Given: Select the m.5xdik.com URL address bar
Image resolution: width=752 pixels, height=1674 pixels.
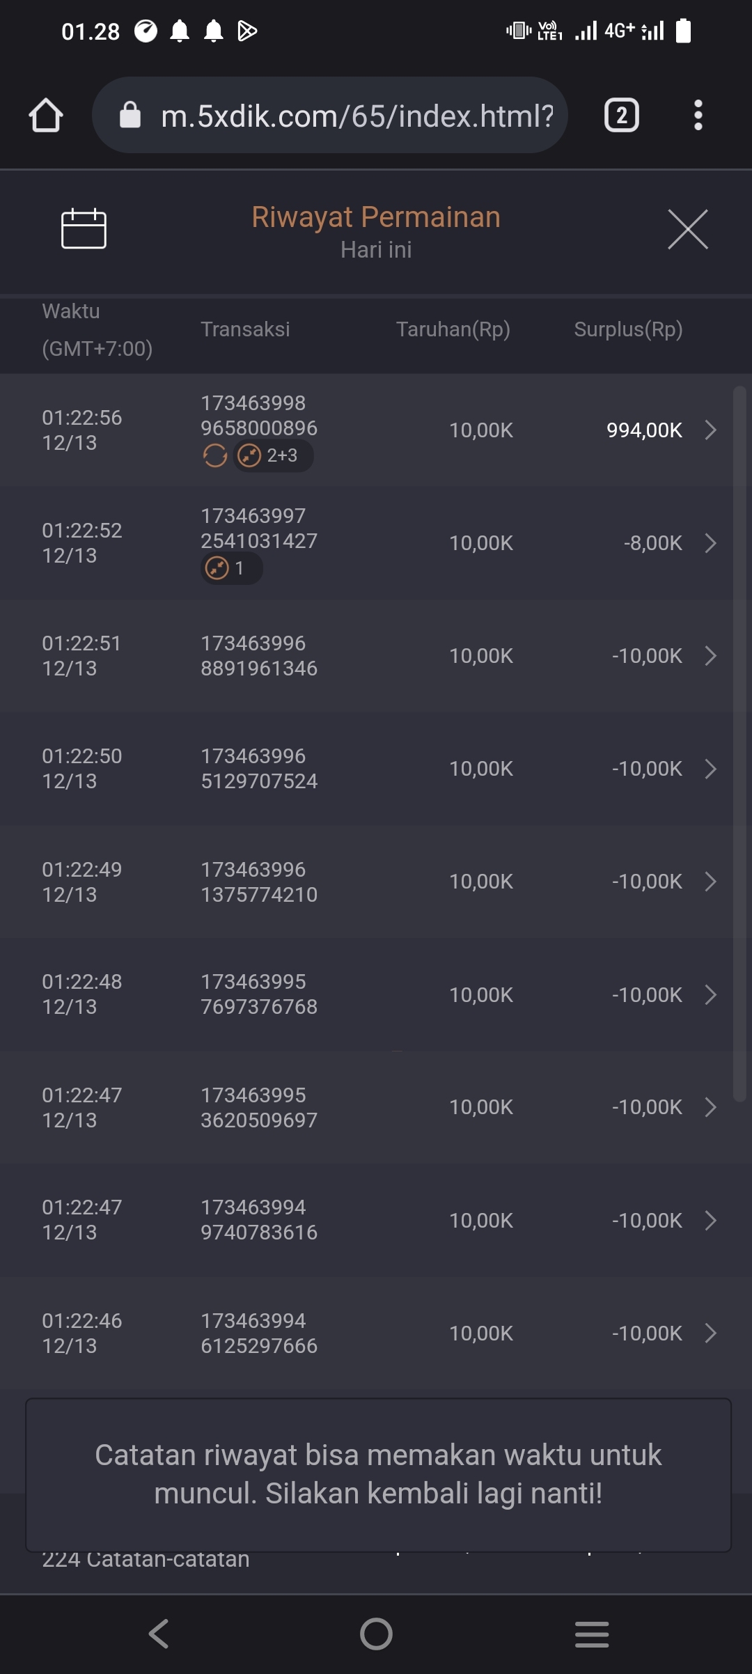Looking at the screenshot, I should pyautogui.click(x=357, y=116).
